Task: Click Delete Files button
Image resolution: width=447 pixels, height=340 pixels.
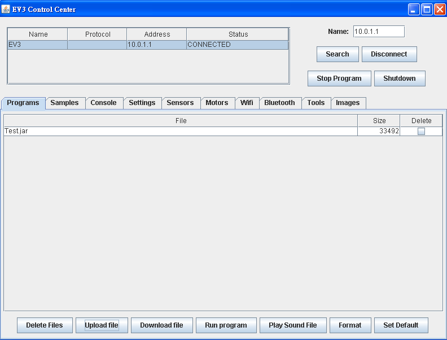Action: [45, 325]
